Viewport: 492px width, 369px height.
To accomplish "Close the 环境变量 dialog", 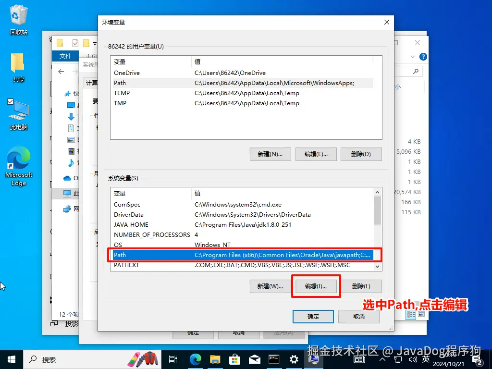I will click(x=387, y=22).
